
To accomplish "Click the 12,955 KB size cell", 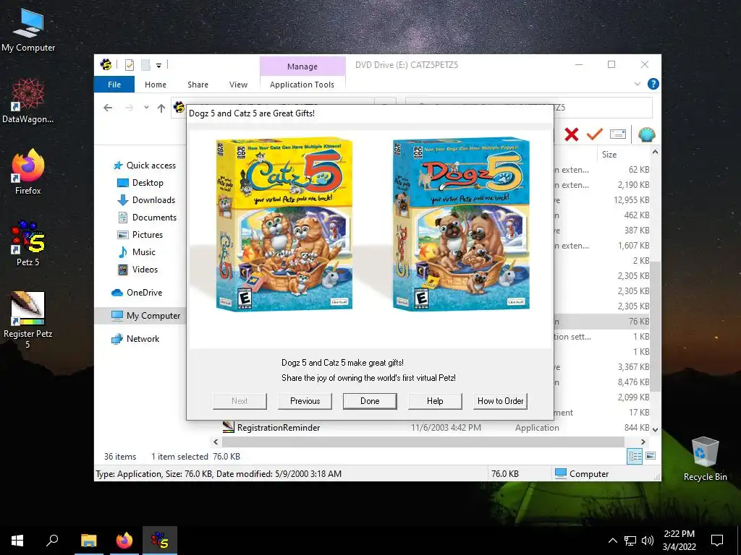I will coord(631,200).
